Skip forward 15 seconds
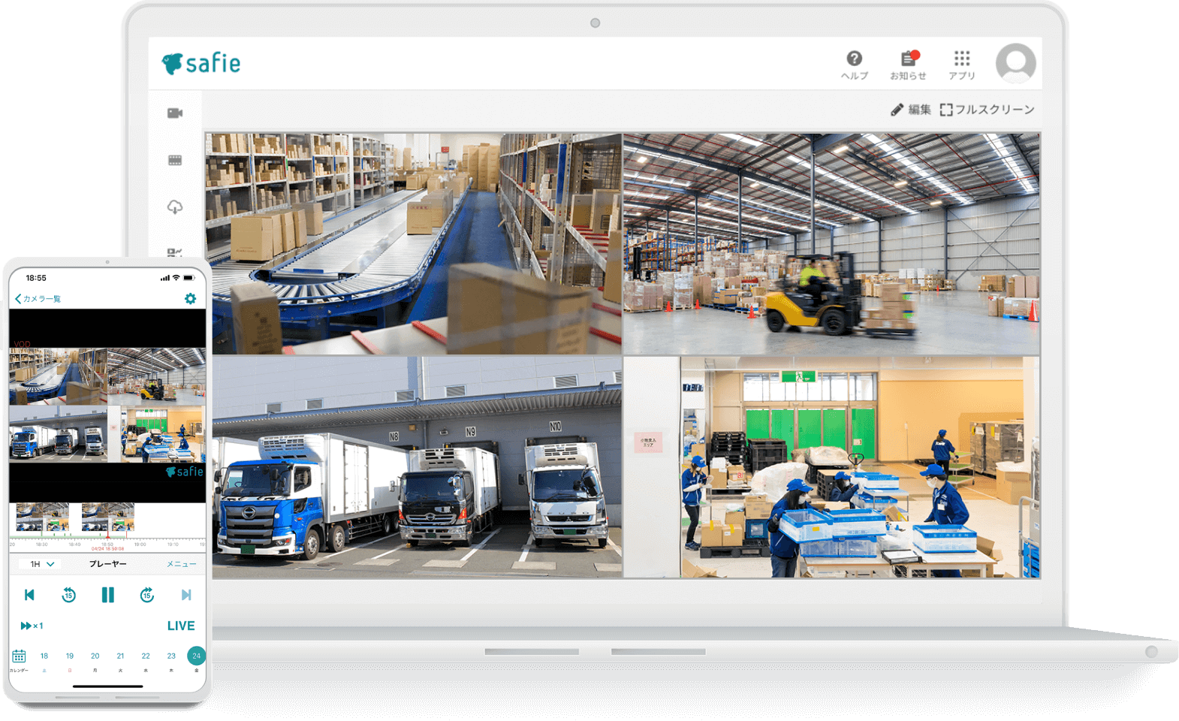This screenshot has height=721, width=1179. (147, 595)
